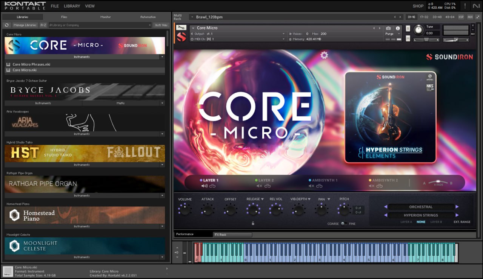The width and height of the screenshot is (483, 279).
Task: Click the Soundiron S logo in the instrument header
Action: (x=181, y=37)
